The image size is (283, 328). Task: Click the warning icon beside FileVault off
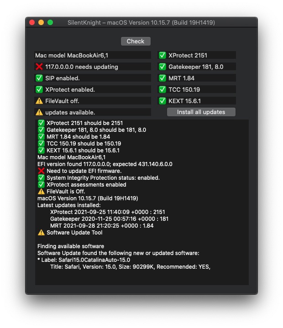pos(39,101)
